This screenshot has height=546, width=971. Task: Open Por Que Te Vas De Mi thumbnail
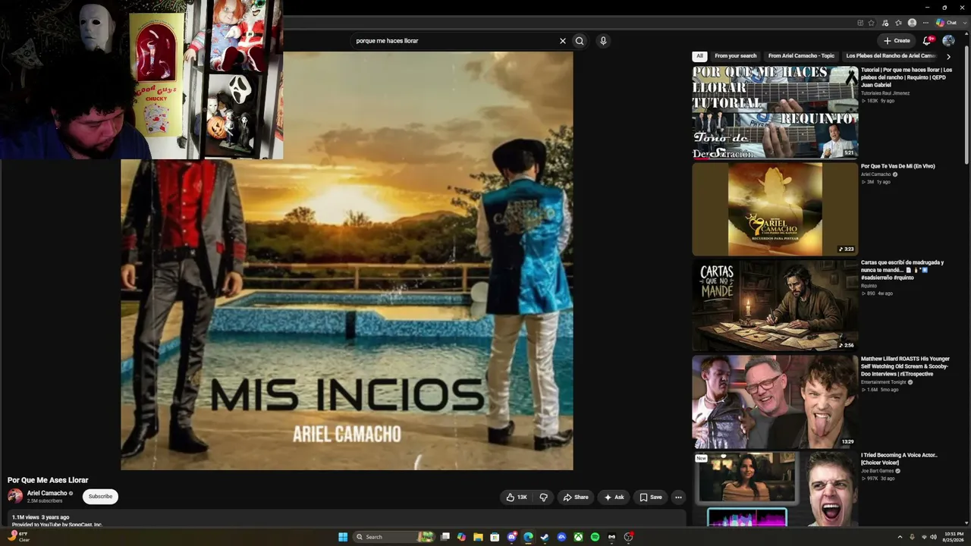pyautogui.click(x=775, y=209)
